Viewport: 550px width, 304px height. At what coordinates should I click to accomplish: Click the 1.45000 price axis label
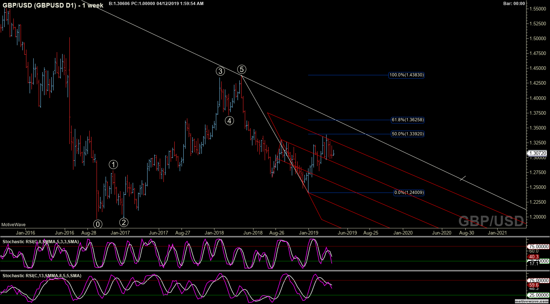[x=537, y=68]
